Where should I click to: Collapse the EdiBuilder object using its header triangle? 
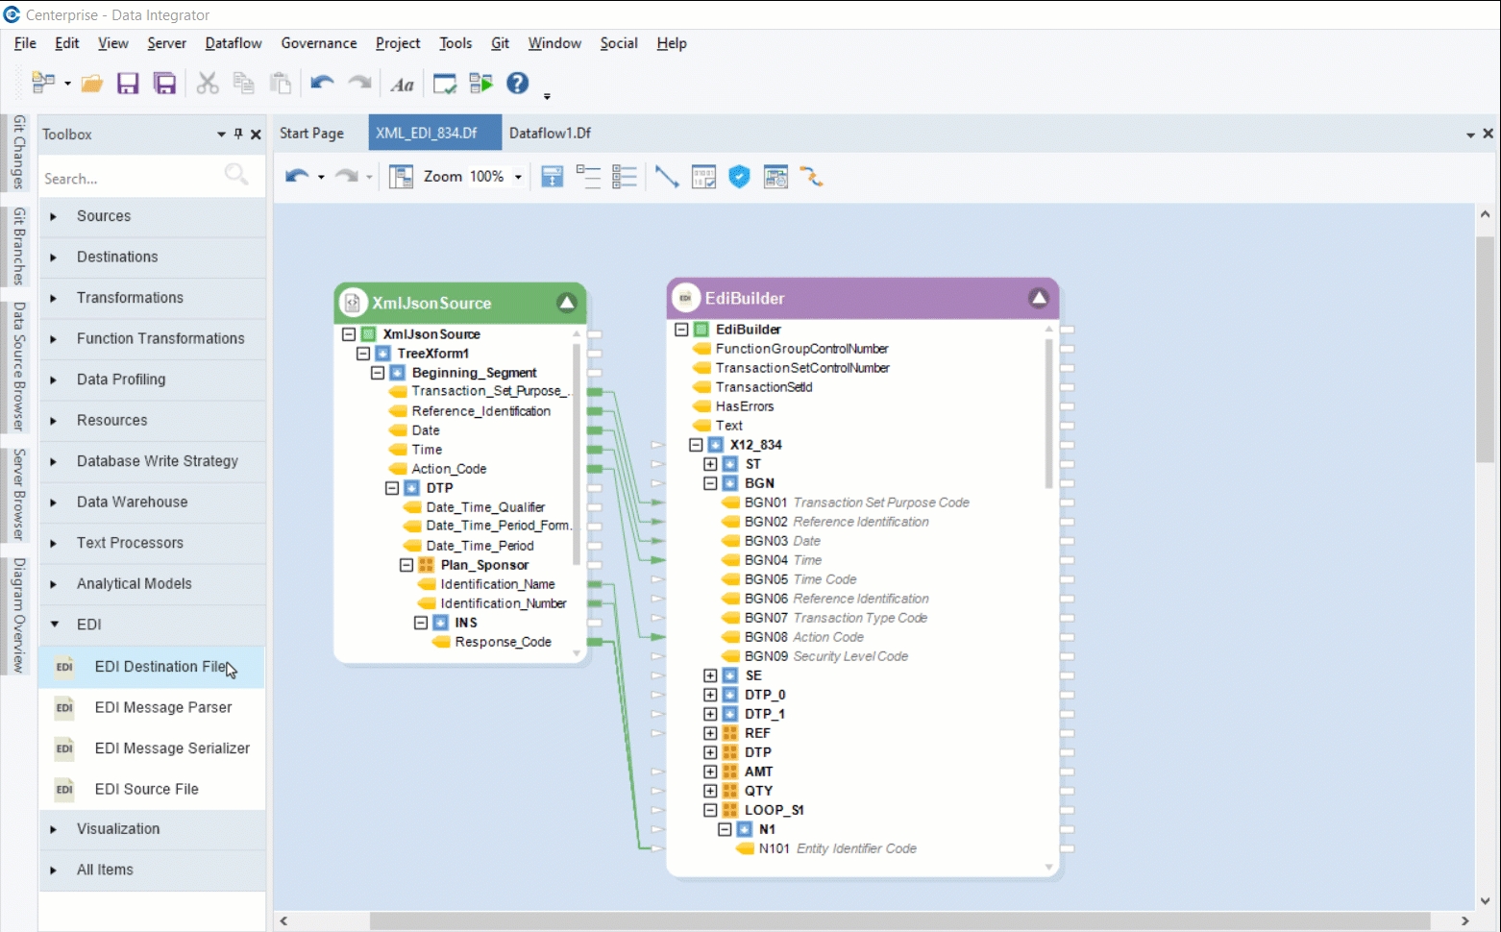click(x=1039, y=298)
